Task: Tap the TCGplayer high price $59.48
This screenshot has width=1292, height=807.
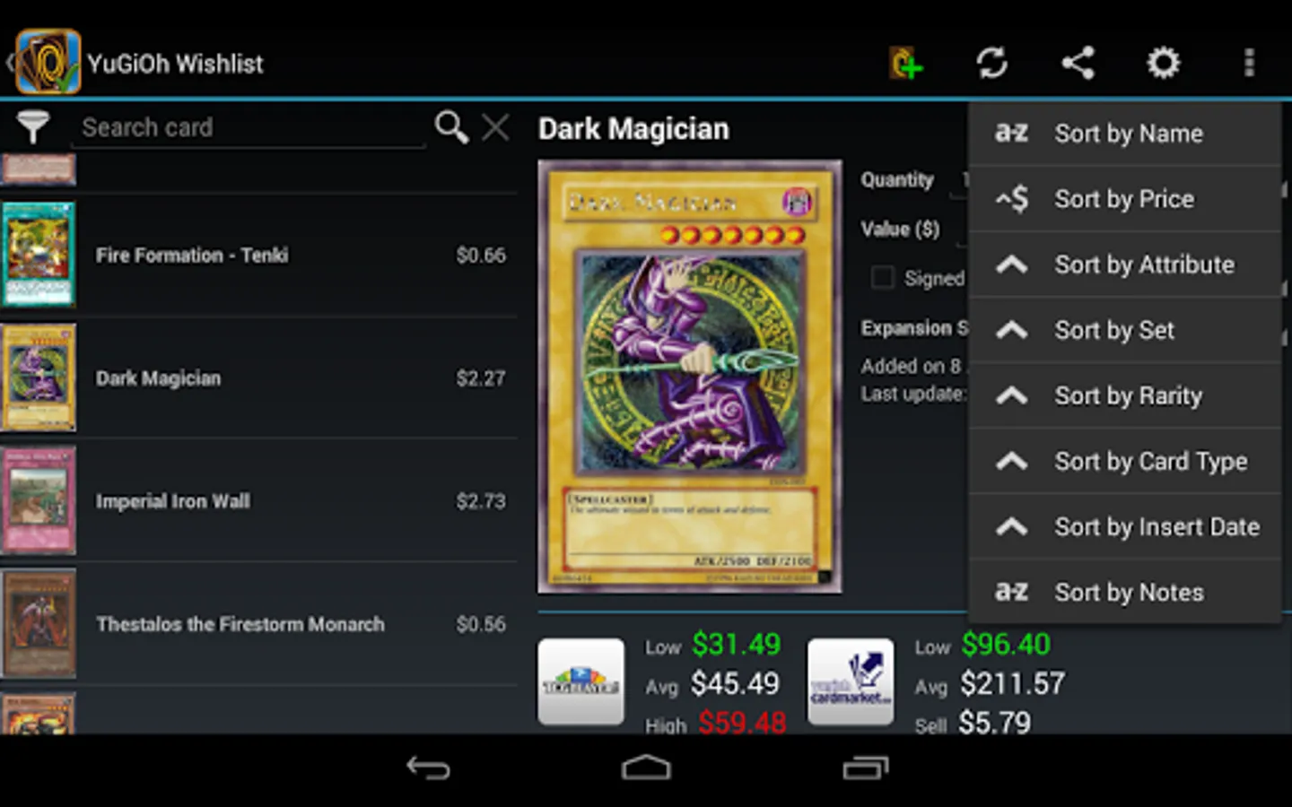Action: click(742, 722)
